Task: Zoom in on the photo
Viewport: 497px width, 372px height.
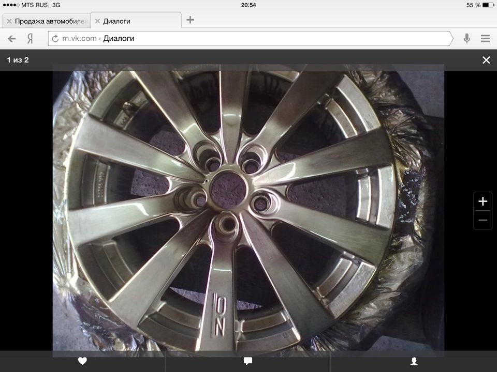Action: (x=483, y=201)
